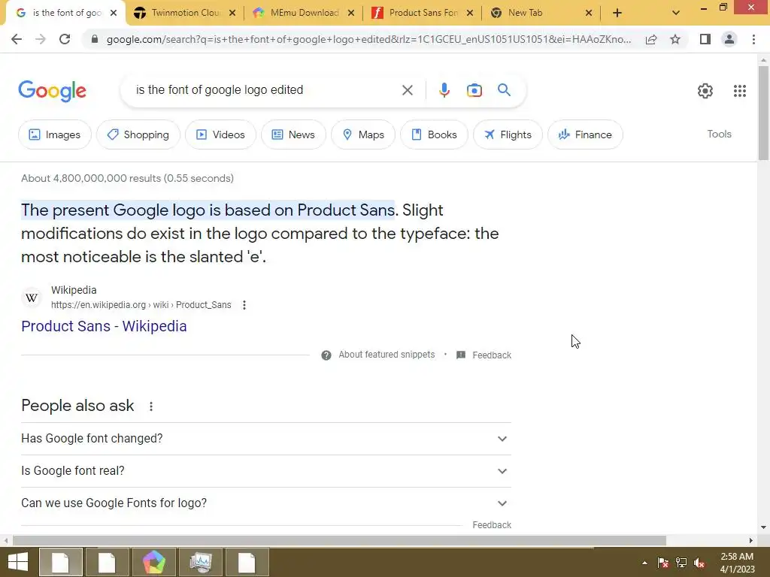Screen dimensions: 770x577
Task: Click the taskbar clock showing 2:58 AM
Action: [737, 563]
